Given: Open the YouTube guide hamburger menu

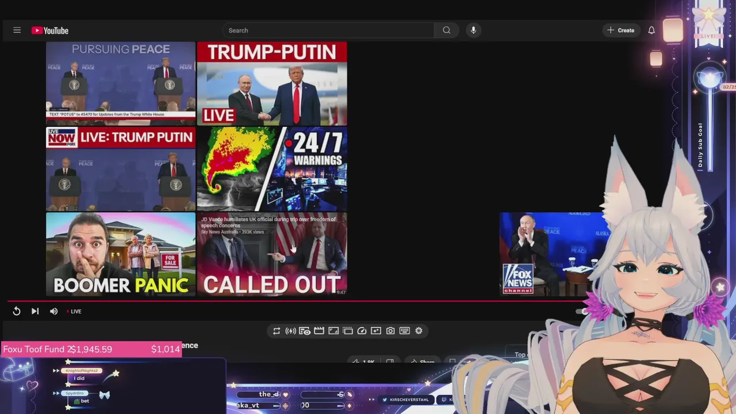Looking at the screenshot, I should tap(17, 30).
